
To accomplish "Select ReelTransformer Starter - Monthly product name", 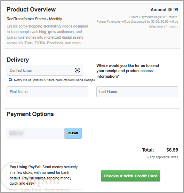I will (34, 19).
